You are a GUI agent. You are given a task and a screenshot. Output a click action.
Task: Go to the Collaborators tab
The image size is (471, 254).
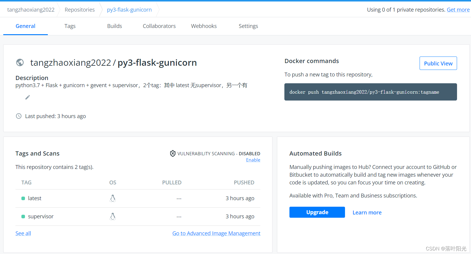click(159, 26)
